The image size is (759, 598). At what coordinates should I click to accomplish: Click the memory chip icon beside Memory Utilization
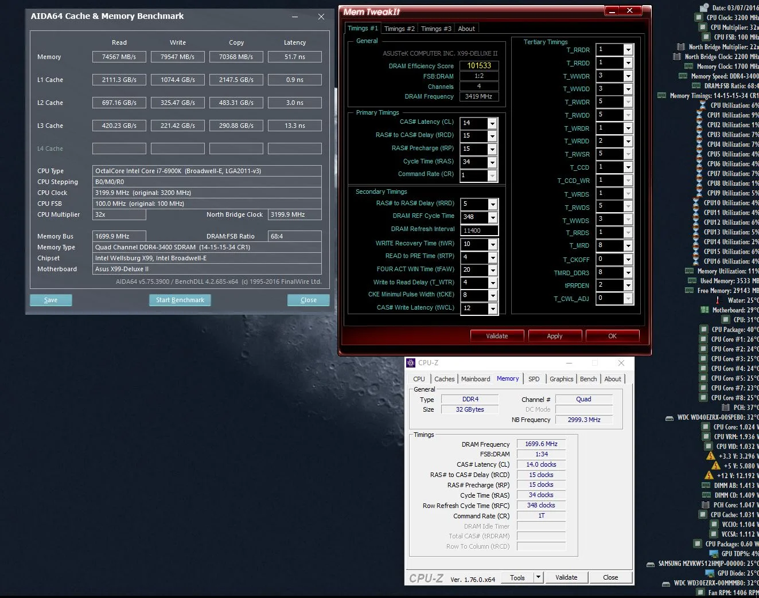click(x=690, y=271)
